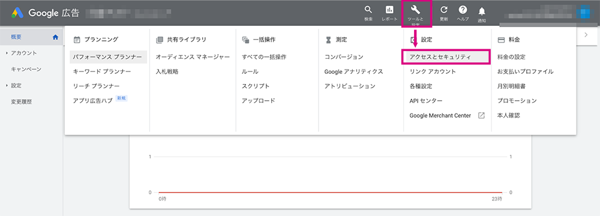Open スクリプト
600x216 pixels.
pyautogui.click(x=256, y=86)
